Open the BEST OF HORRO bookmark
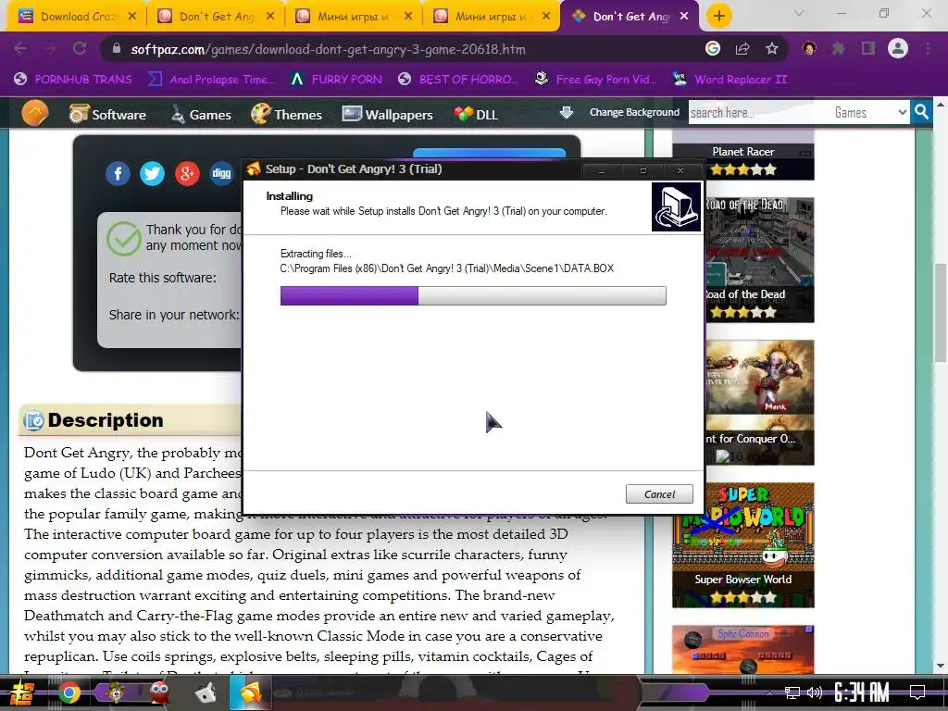Image resolution: width=948 pixels, height=711 pixels. 458,80
